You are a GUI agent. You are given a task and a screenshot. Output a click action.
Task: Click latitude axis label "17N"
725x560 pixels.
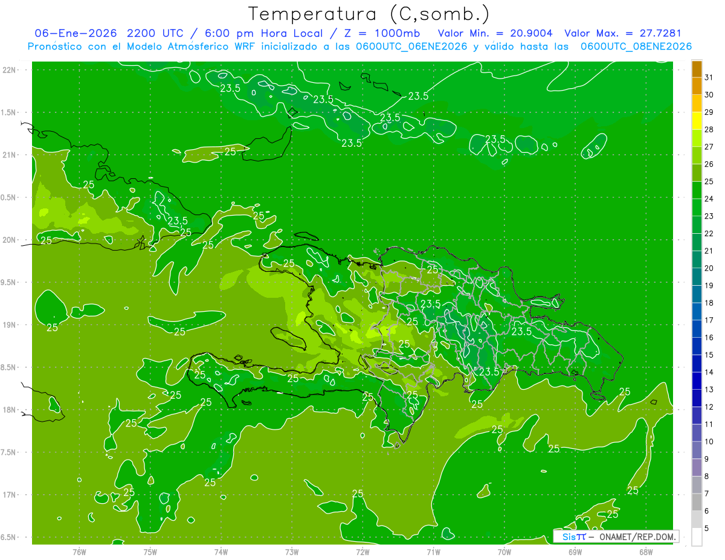9,495
